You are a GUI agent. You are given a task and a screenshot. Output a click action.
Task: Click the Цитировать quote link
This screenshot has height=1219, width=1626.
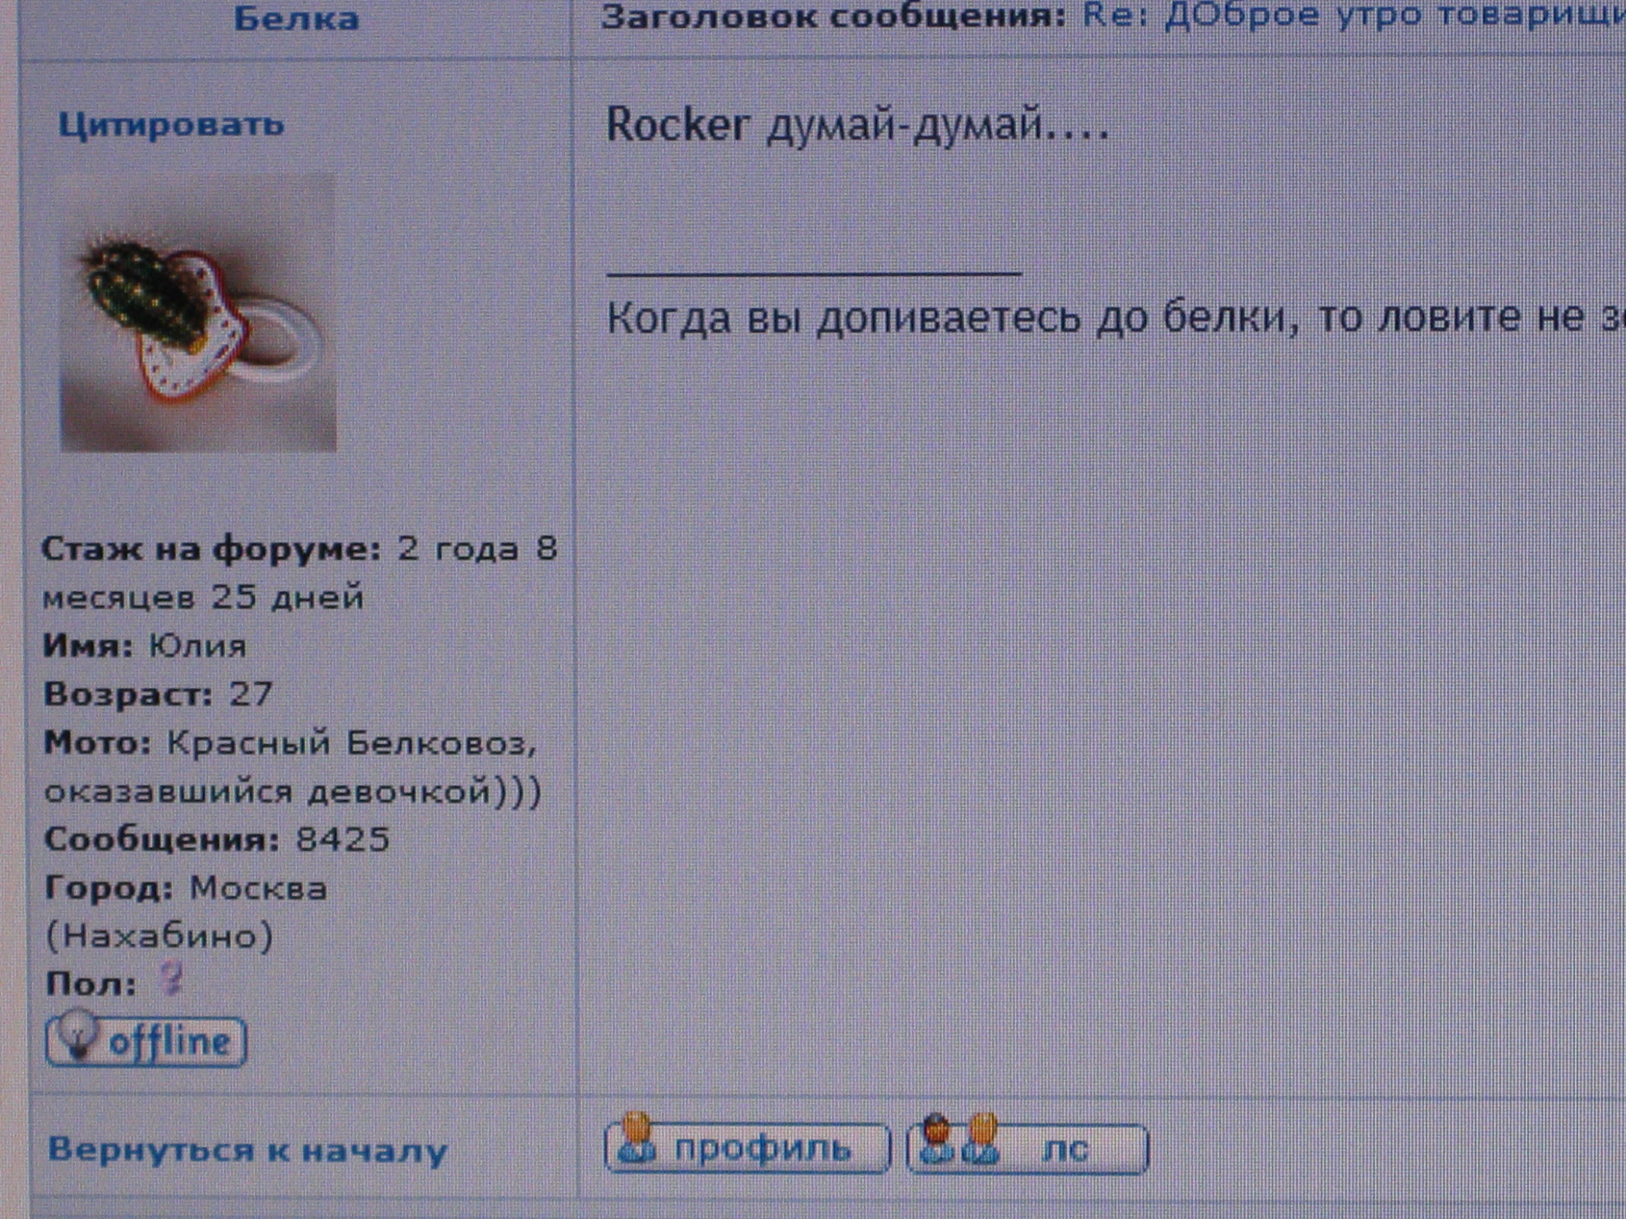click(171, 125)
